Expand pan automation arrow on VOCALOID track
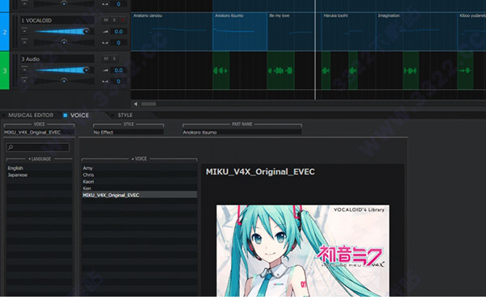The height and width of the screenshot is (308, 486). point(24,42)
